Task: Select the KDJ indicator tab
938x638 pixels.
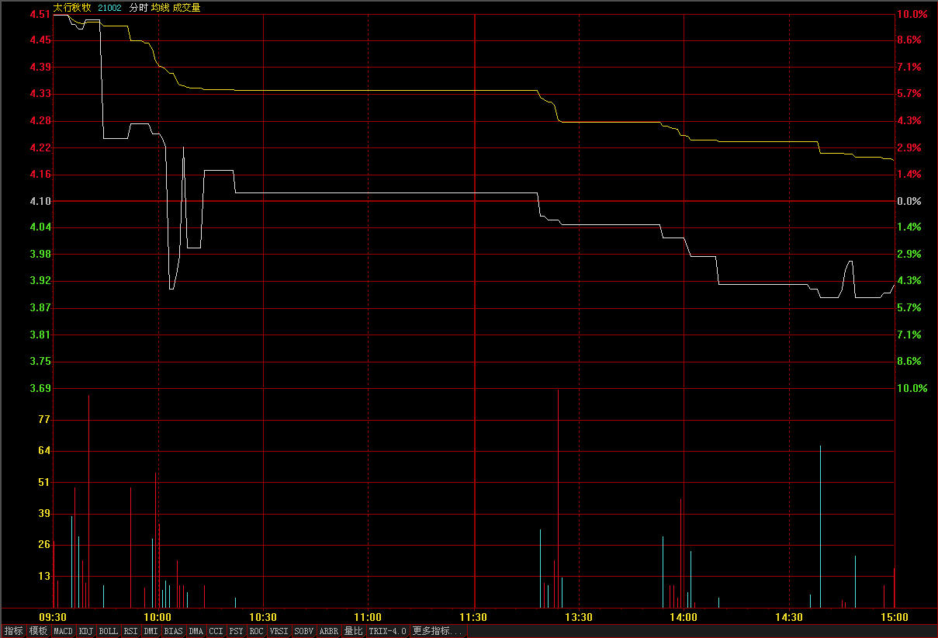Action: [86, 631]
